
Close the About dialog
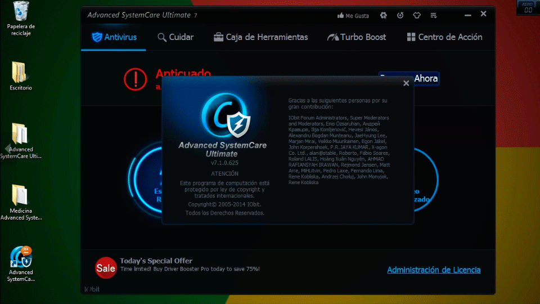tap(406, 83)
